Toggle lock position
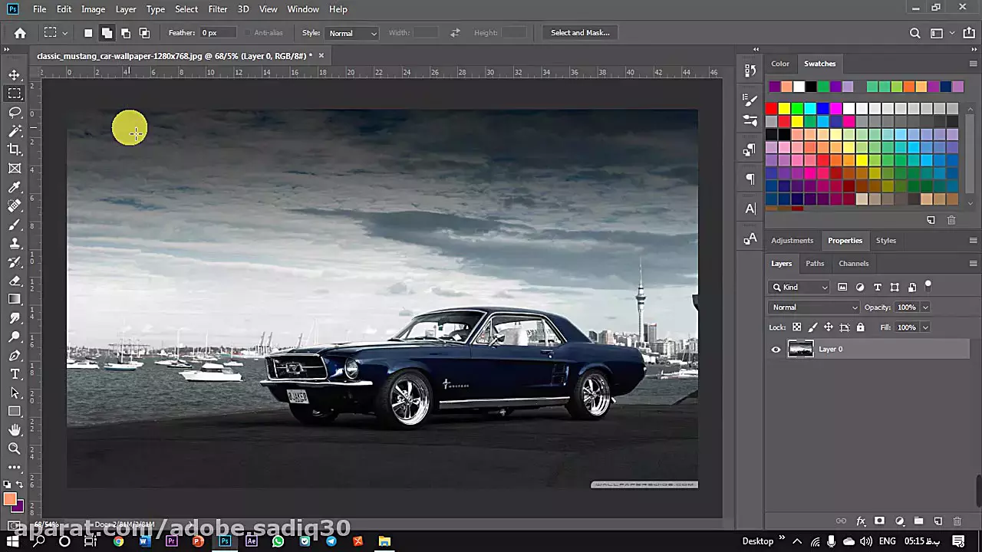Image resolution: width=982 pixels, height=552 pixels. 829,327
